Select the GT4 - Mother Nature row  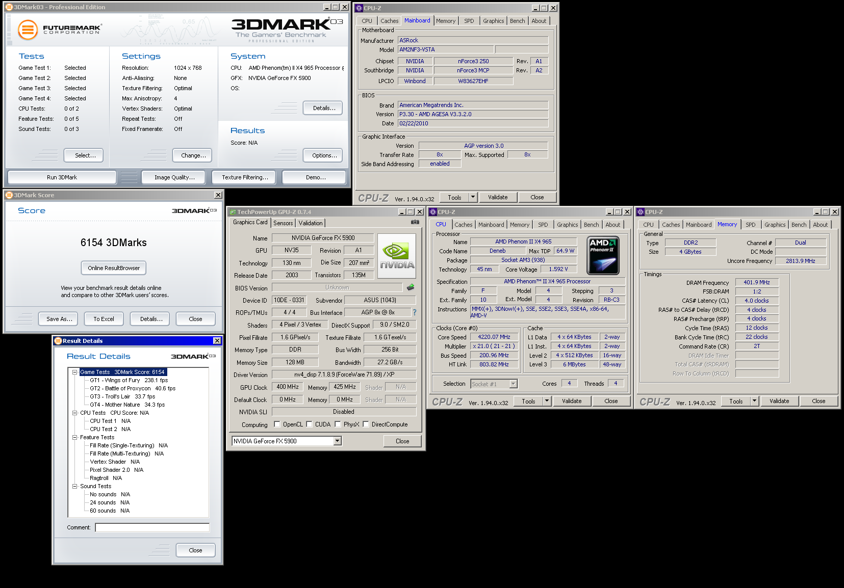click(x=127, y=405)
